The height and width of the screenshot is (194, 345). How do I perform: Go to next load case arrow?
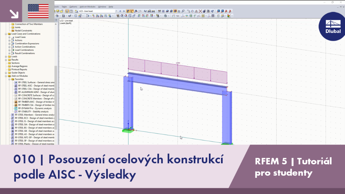pyautogui.click(x=124, y=11)
